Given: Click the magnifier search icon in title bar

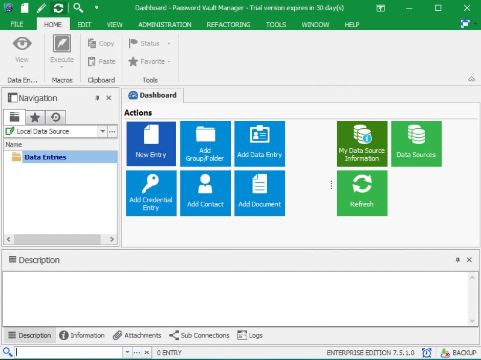Looking at the screenshot, I should (x=78, y=8).
